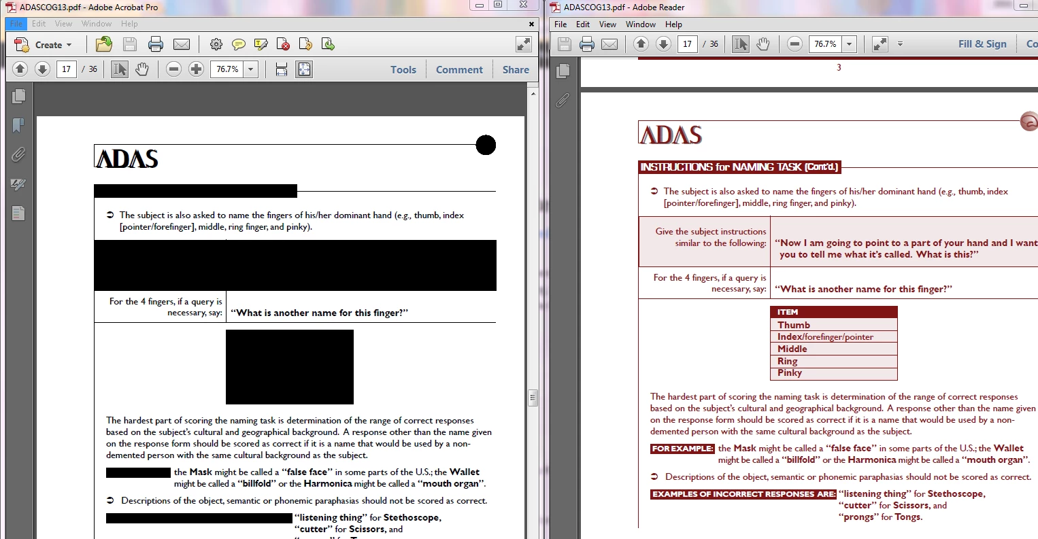The height and width of the screenshot is (539, 1038).
Task: Click the 76.7% zoom field in Acrobat Pro
Action: click(227, 69)
